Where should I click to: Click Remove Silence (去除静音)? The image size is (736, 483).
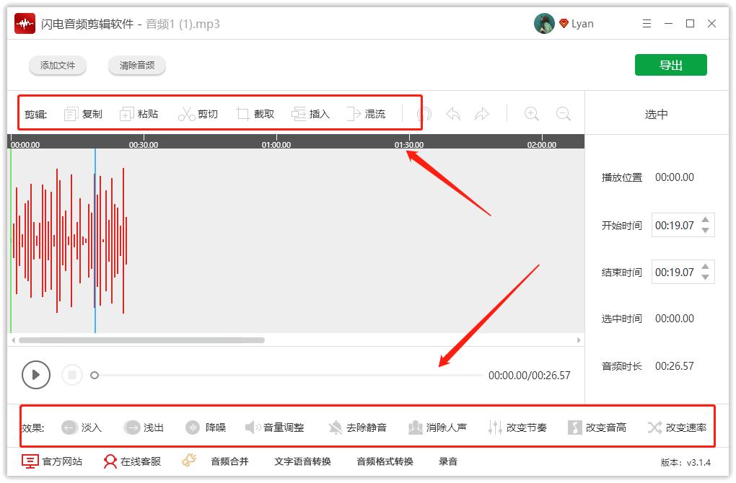coord(357,427)
